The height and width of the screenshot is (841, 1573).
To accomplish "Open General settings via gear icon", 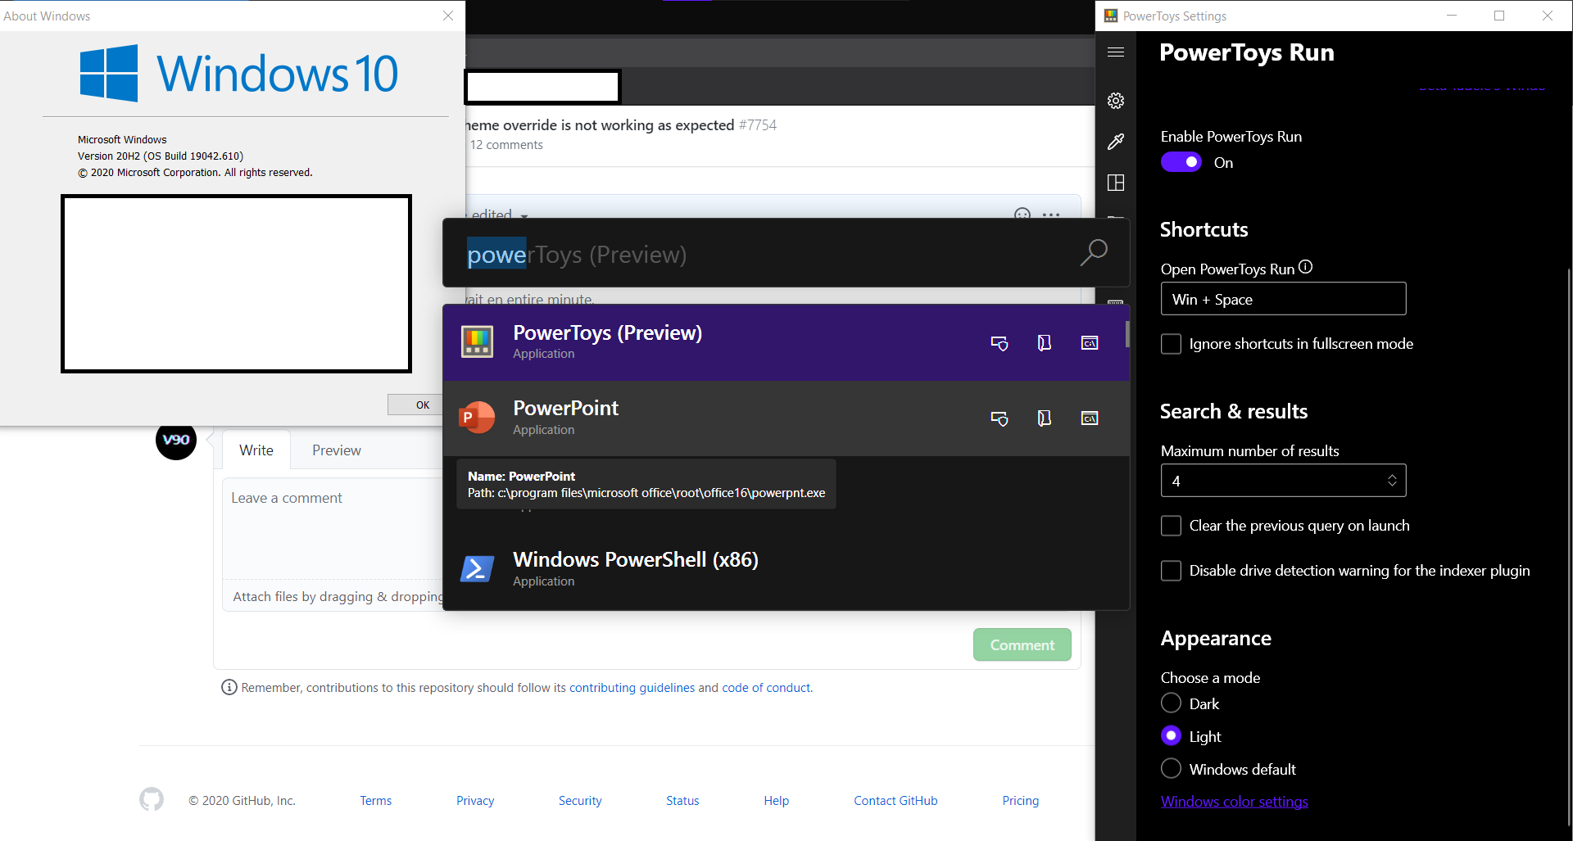I will click(1115, 101).
